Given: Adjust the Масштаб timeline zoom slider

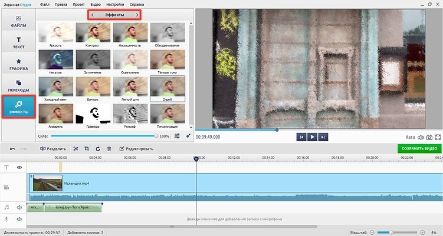Looking at the screenshot, I should (397, 232).
